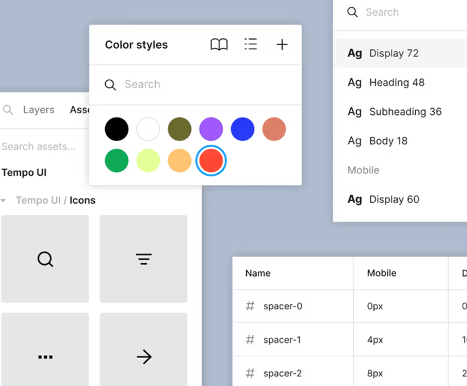Click the search magnifier in Color styles
467x386 pixels.
[110, 85]
